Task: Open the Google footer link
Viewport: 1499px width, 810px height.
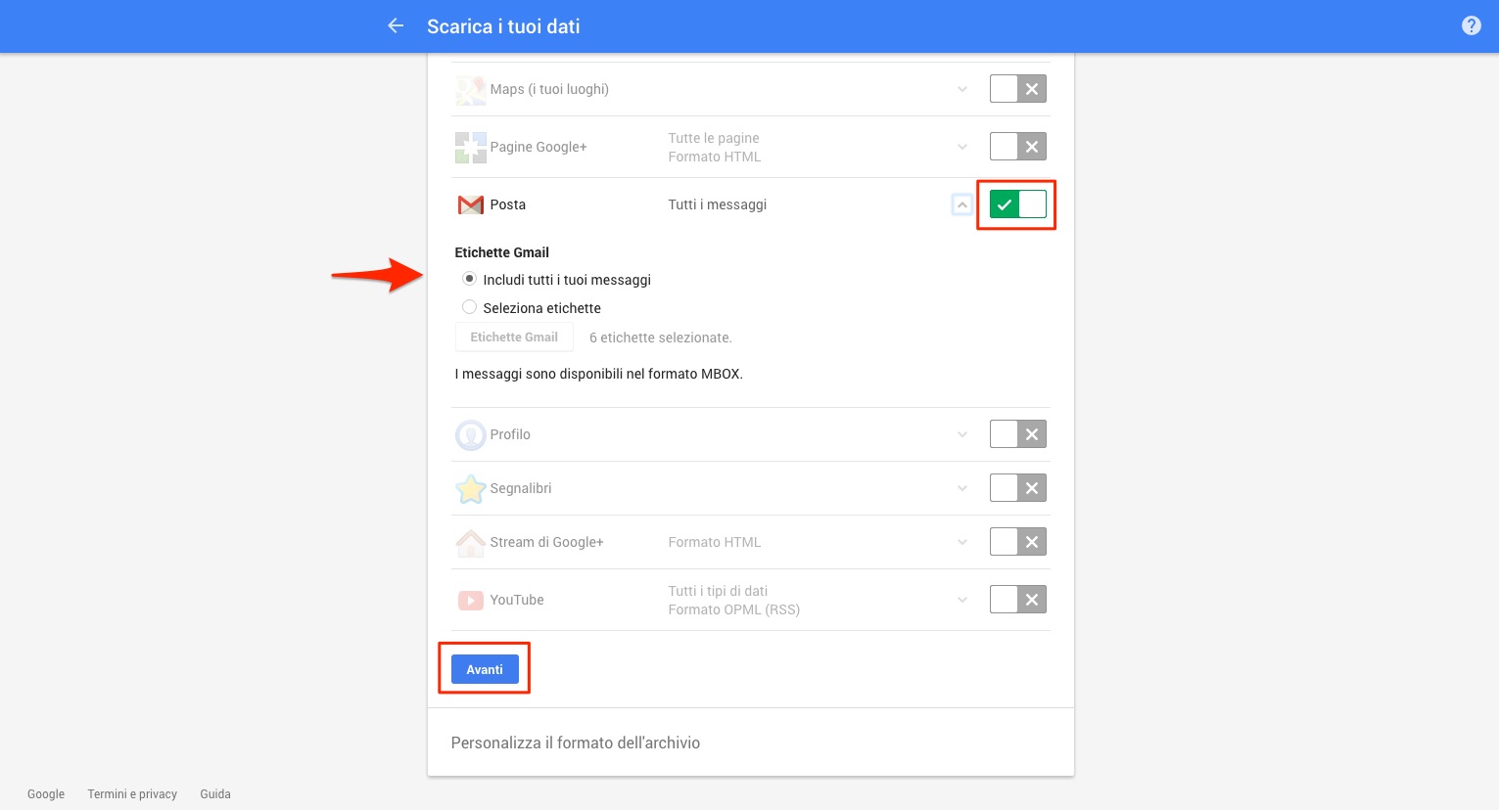Action: (x=46, y=794)
